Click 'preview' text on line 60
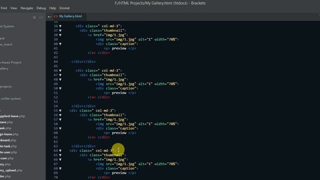320x180 pixels. 119,133
